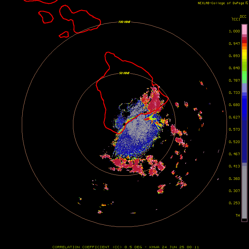Screen dimensions: 249x249
Task: Click the 0.840 scale value
Action: (234, 68)
